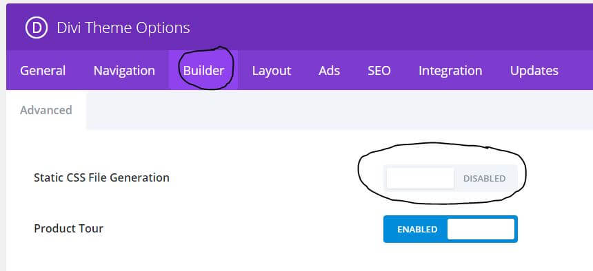Click the Divi D logo icon
The image size is (593, 271).
click(x=37, y=28)
